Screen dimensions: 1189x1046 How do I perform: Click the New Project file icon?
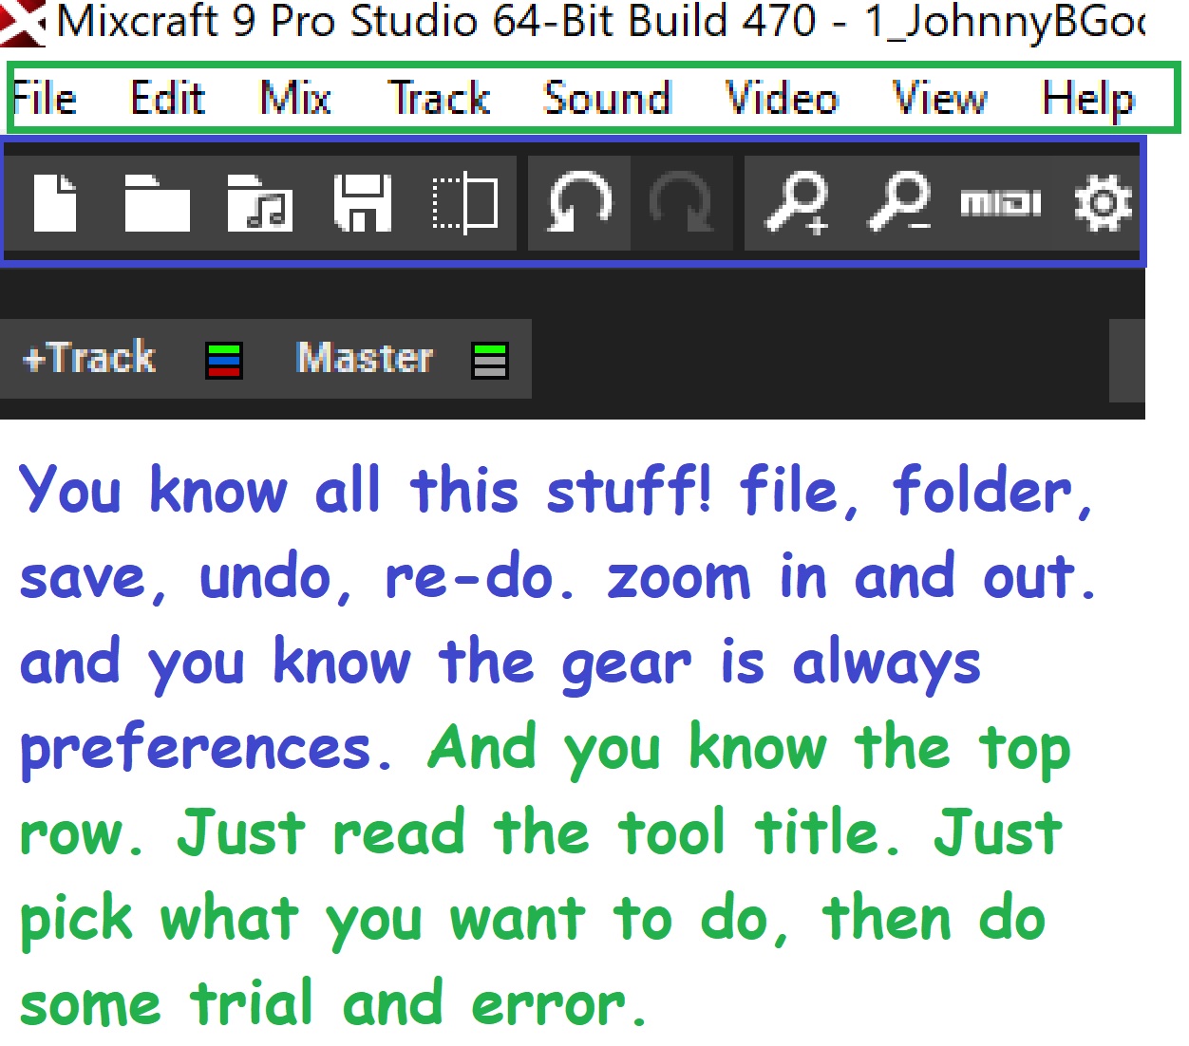click(55, 203)
